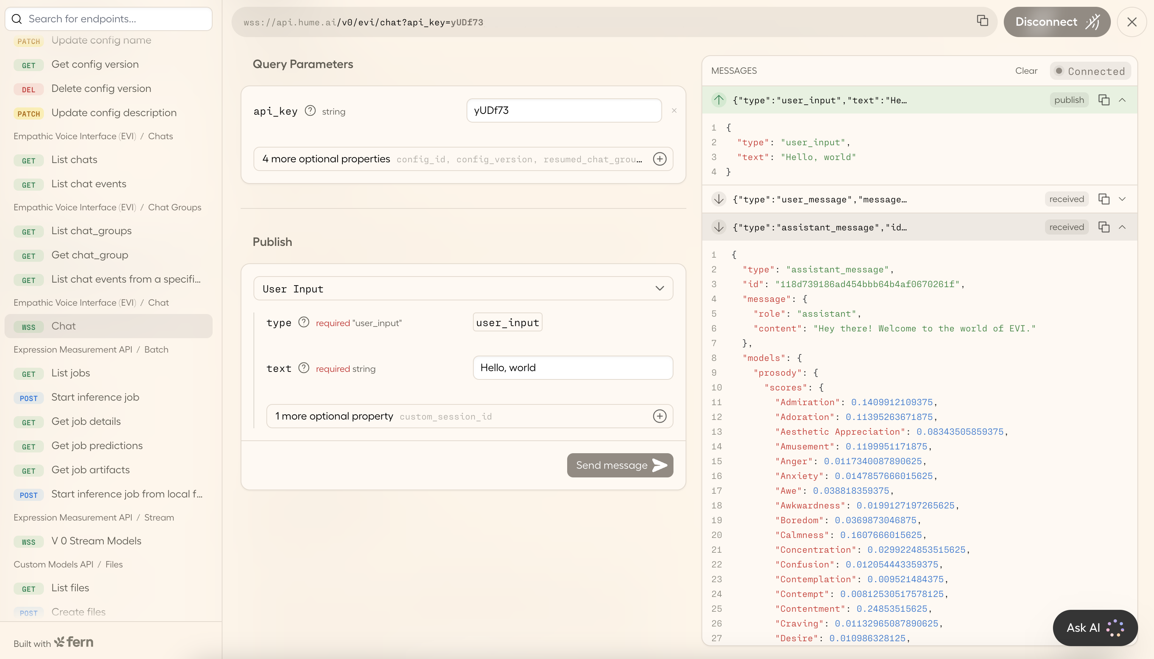Copy the assistant_message JSON

pos(1104,227)
